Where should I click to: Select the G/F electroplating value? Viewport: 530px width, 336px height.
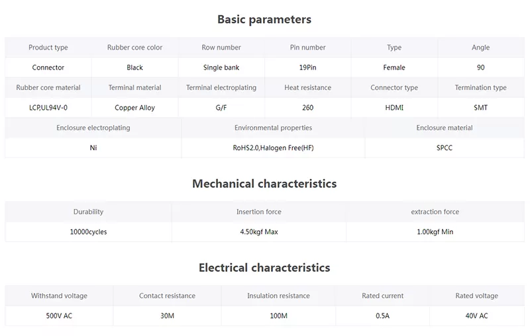click(221, 108)
